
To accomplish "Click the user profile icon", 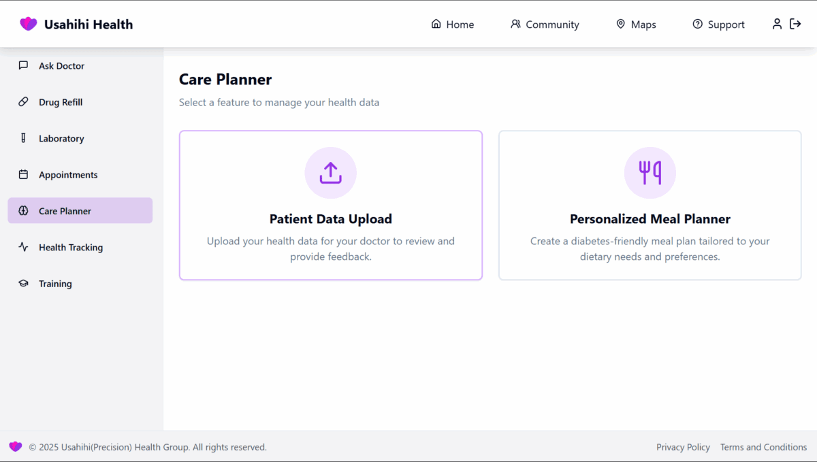I will click(777, 24).
